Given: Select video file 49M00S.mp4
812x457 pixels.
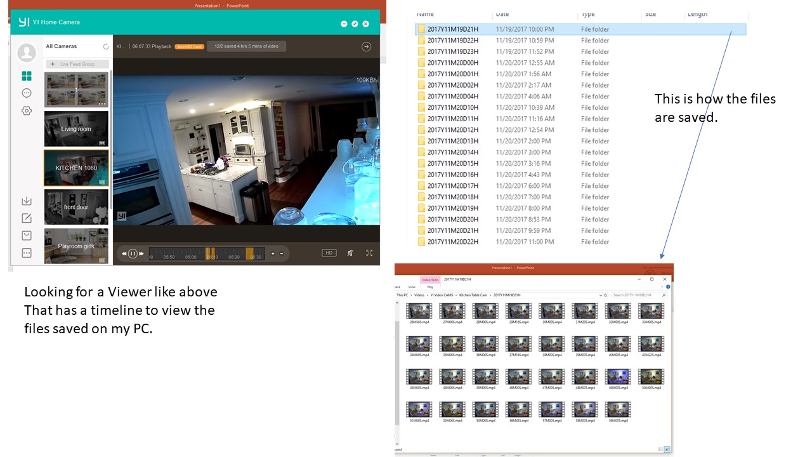Looking at the screenshot, I should click(x=617, y=379).
